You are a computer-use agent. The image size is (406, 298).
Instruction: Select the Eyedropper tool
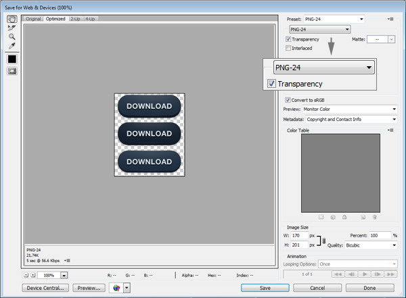(x=12, y=46)
